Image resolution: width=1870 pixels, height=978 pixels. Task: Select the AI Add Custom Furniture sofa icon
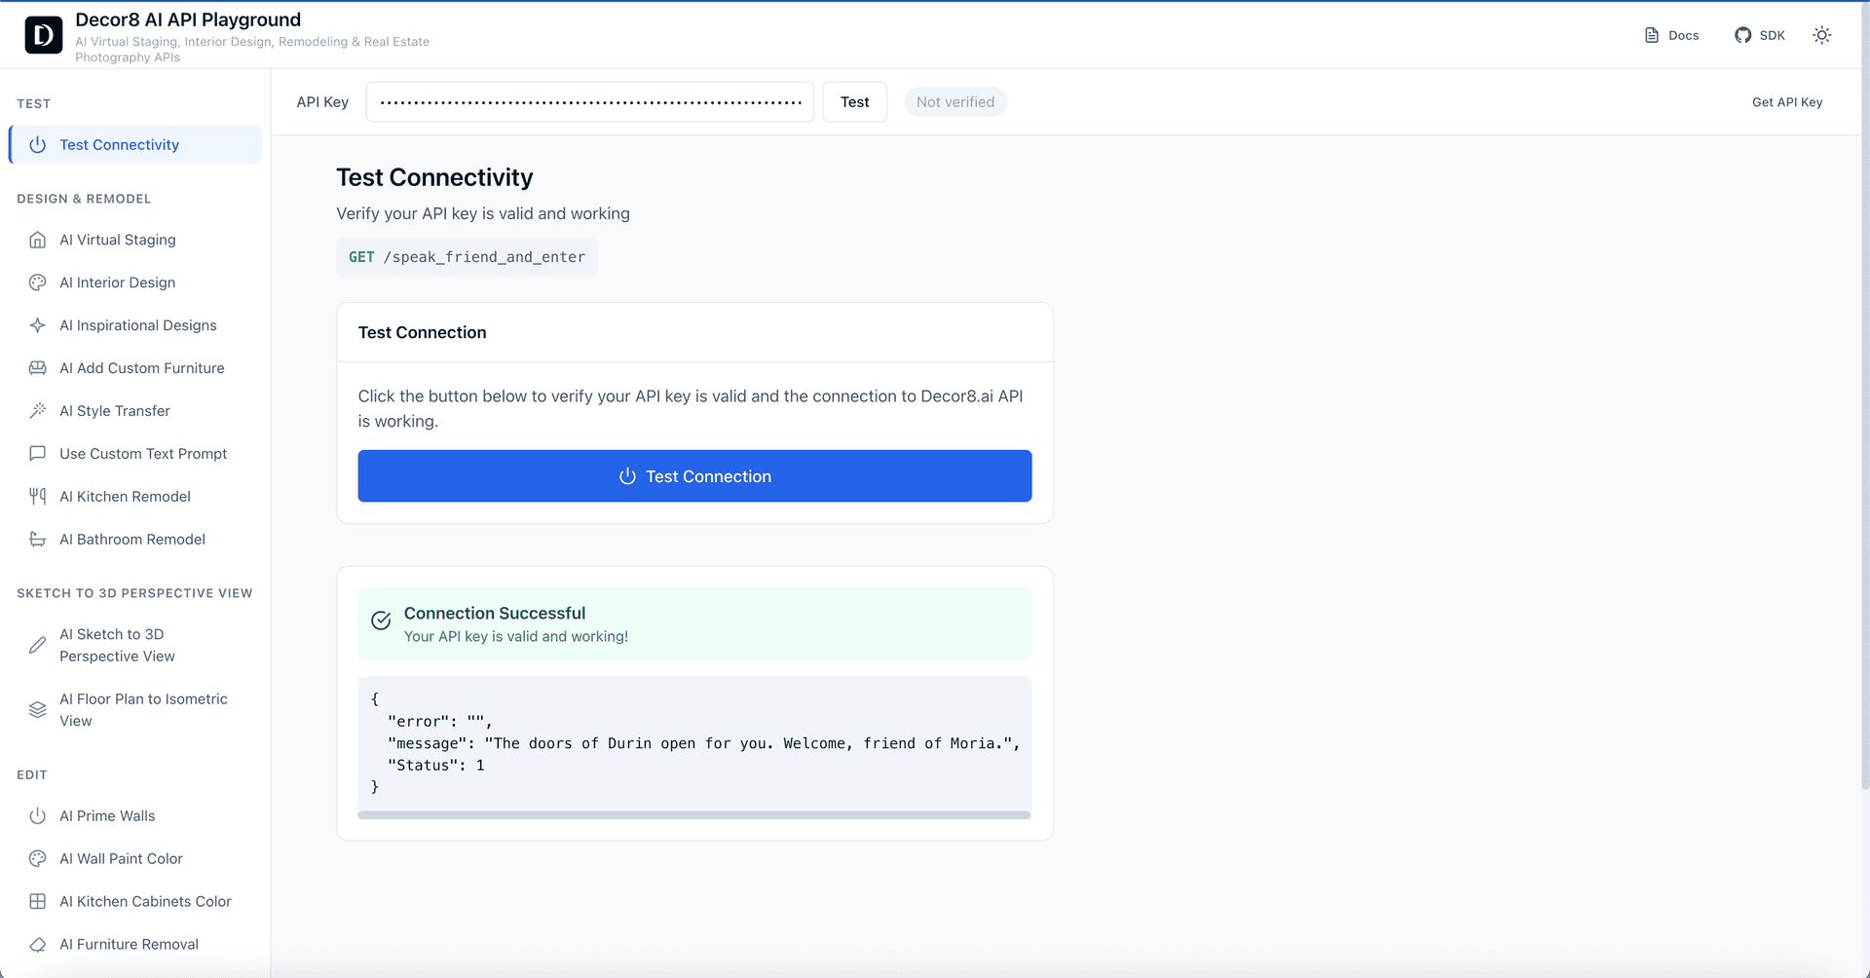pos(37,368)
